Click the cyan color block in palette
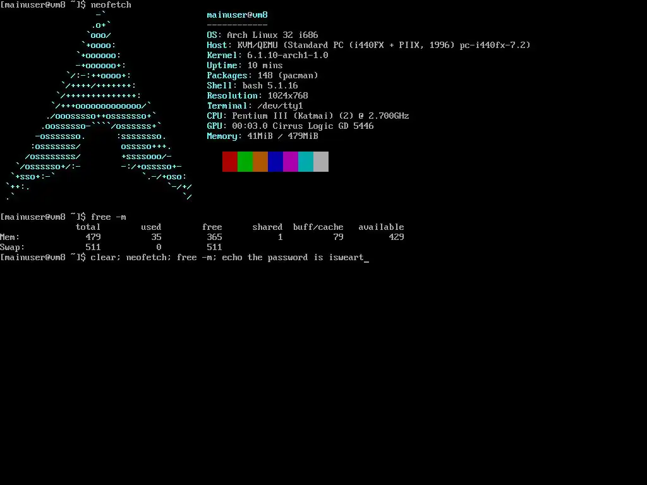The width and height of the screenshot is (647, 485). 306,162
